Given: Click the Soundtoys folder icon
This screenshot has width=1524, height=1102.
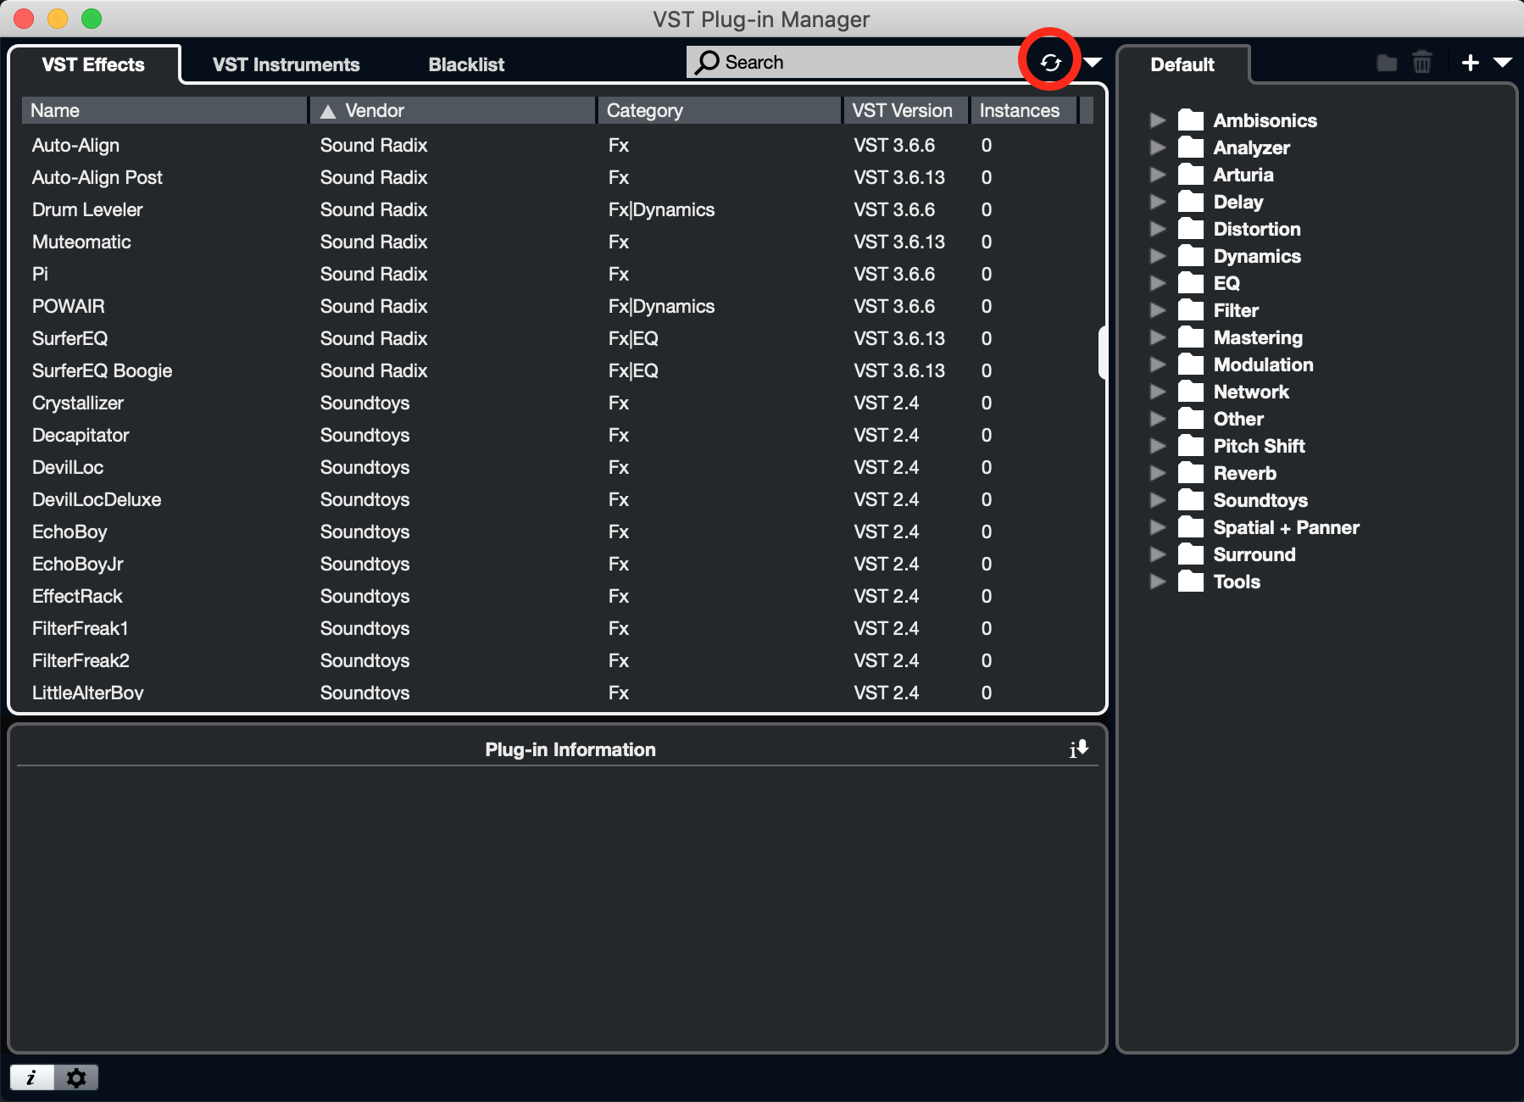Looking at the screenshot, I should click(x=1191, y=499).
